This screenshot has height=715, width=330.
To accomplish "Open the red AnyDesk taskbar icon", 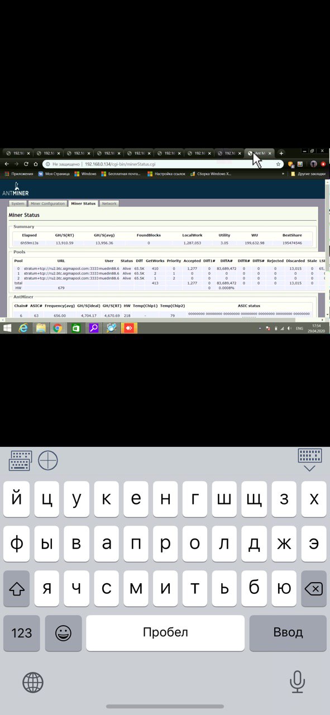I will click(x=128, y=328).
